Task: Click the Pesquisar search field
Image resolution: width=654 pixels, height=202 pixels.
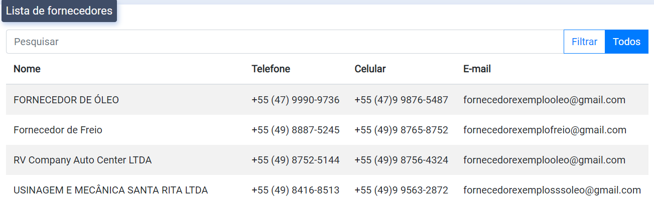Action: click(284, 42)
